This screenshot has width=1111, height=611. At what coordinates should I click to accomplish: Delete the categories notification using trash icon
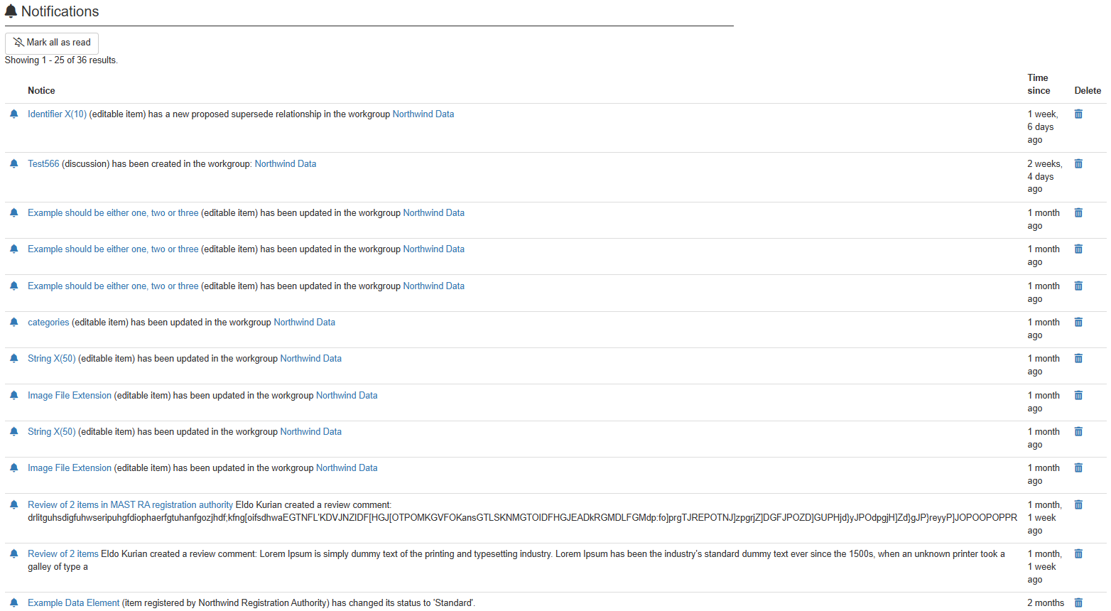(x=1078, y=323)
